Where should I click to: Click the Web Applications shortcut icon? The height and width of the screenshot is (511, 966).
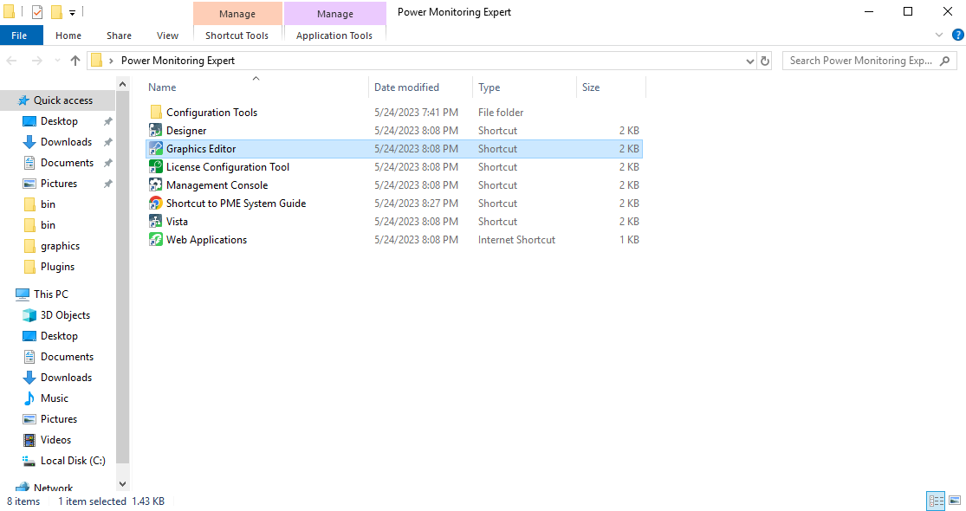156,240
